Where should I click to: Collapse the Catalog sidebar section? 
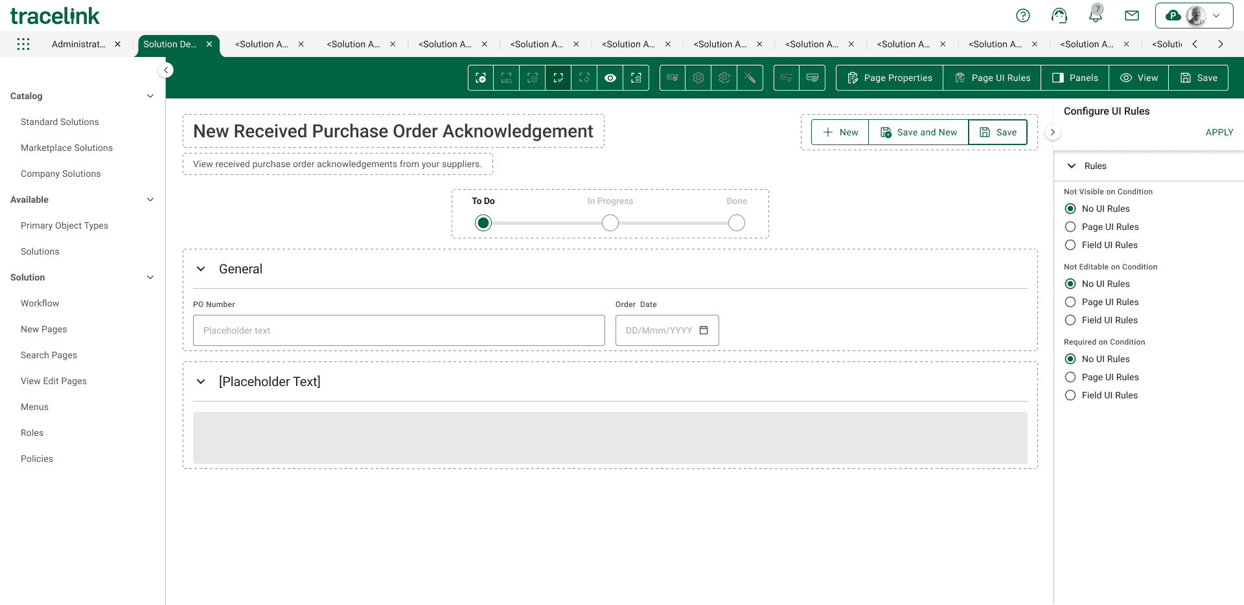point(150,96)
